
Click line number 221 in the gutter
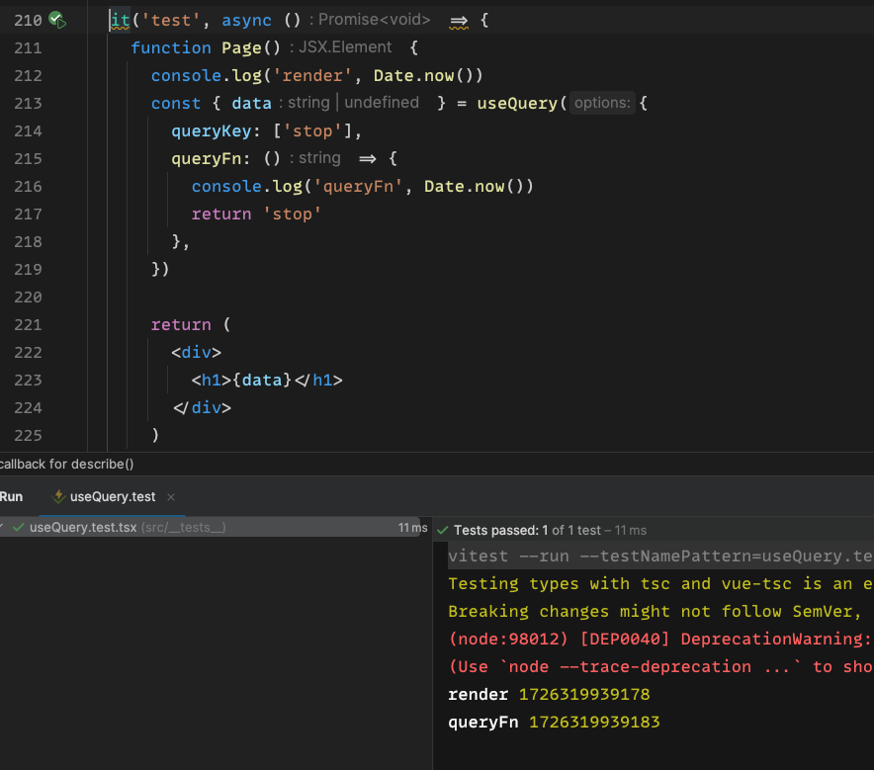28,325
